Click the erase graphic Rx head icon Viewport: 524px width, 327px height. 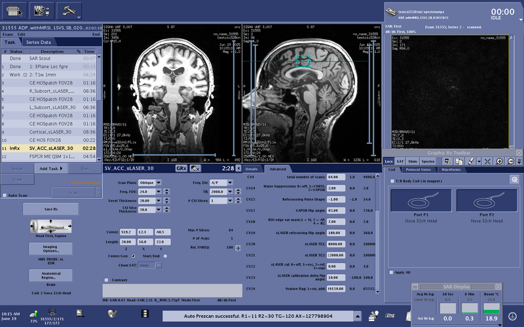coord(195,169)
